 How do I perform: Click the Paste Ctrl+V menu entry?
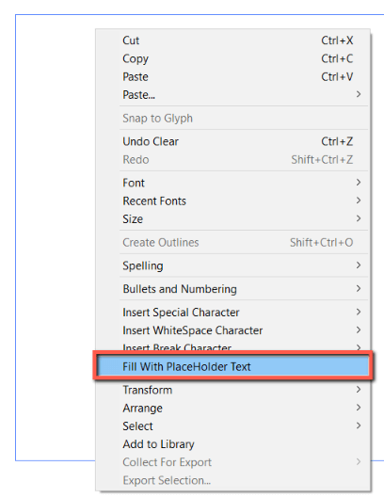point(232,76)
